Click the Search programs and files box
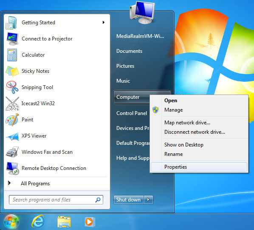This screenshot has width=254, height=230. pos(56,200)
